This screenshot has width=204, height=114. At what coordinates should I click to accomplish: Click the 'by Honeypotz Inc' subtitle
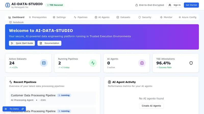tap(20, 7)
